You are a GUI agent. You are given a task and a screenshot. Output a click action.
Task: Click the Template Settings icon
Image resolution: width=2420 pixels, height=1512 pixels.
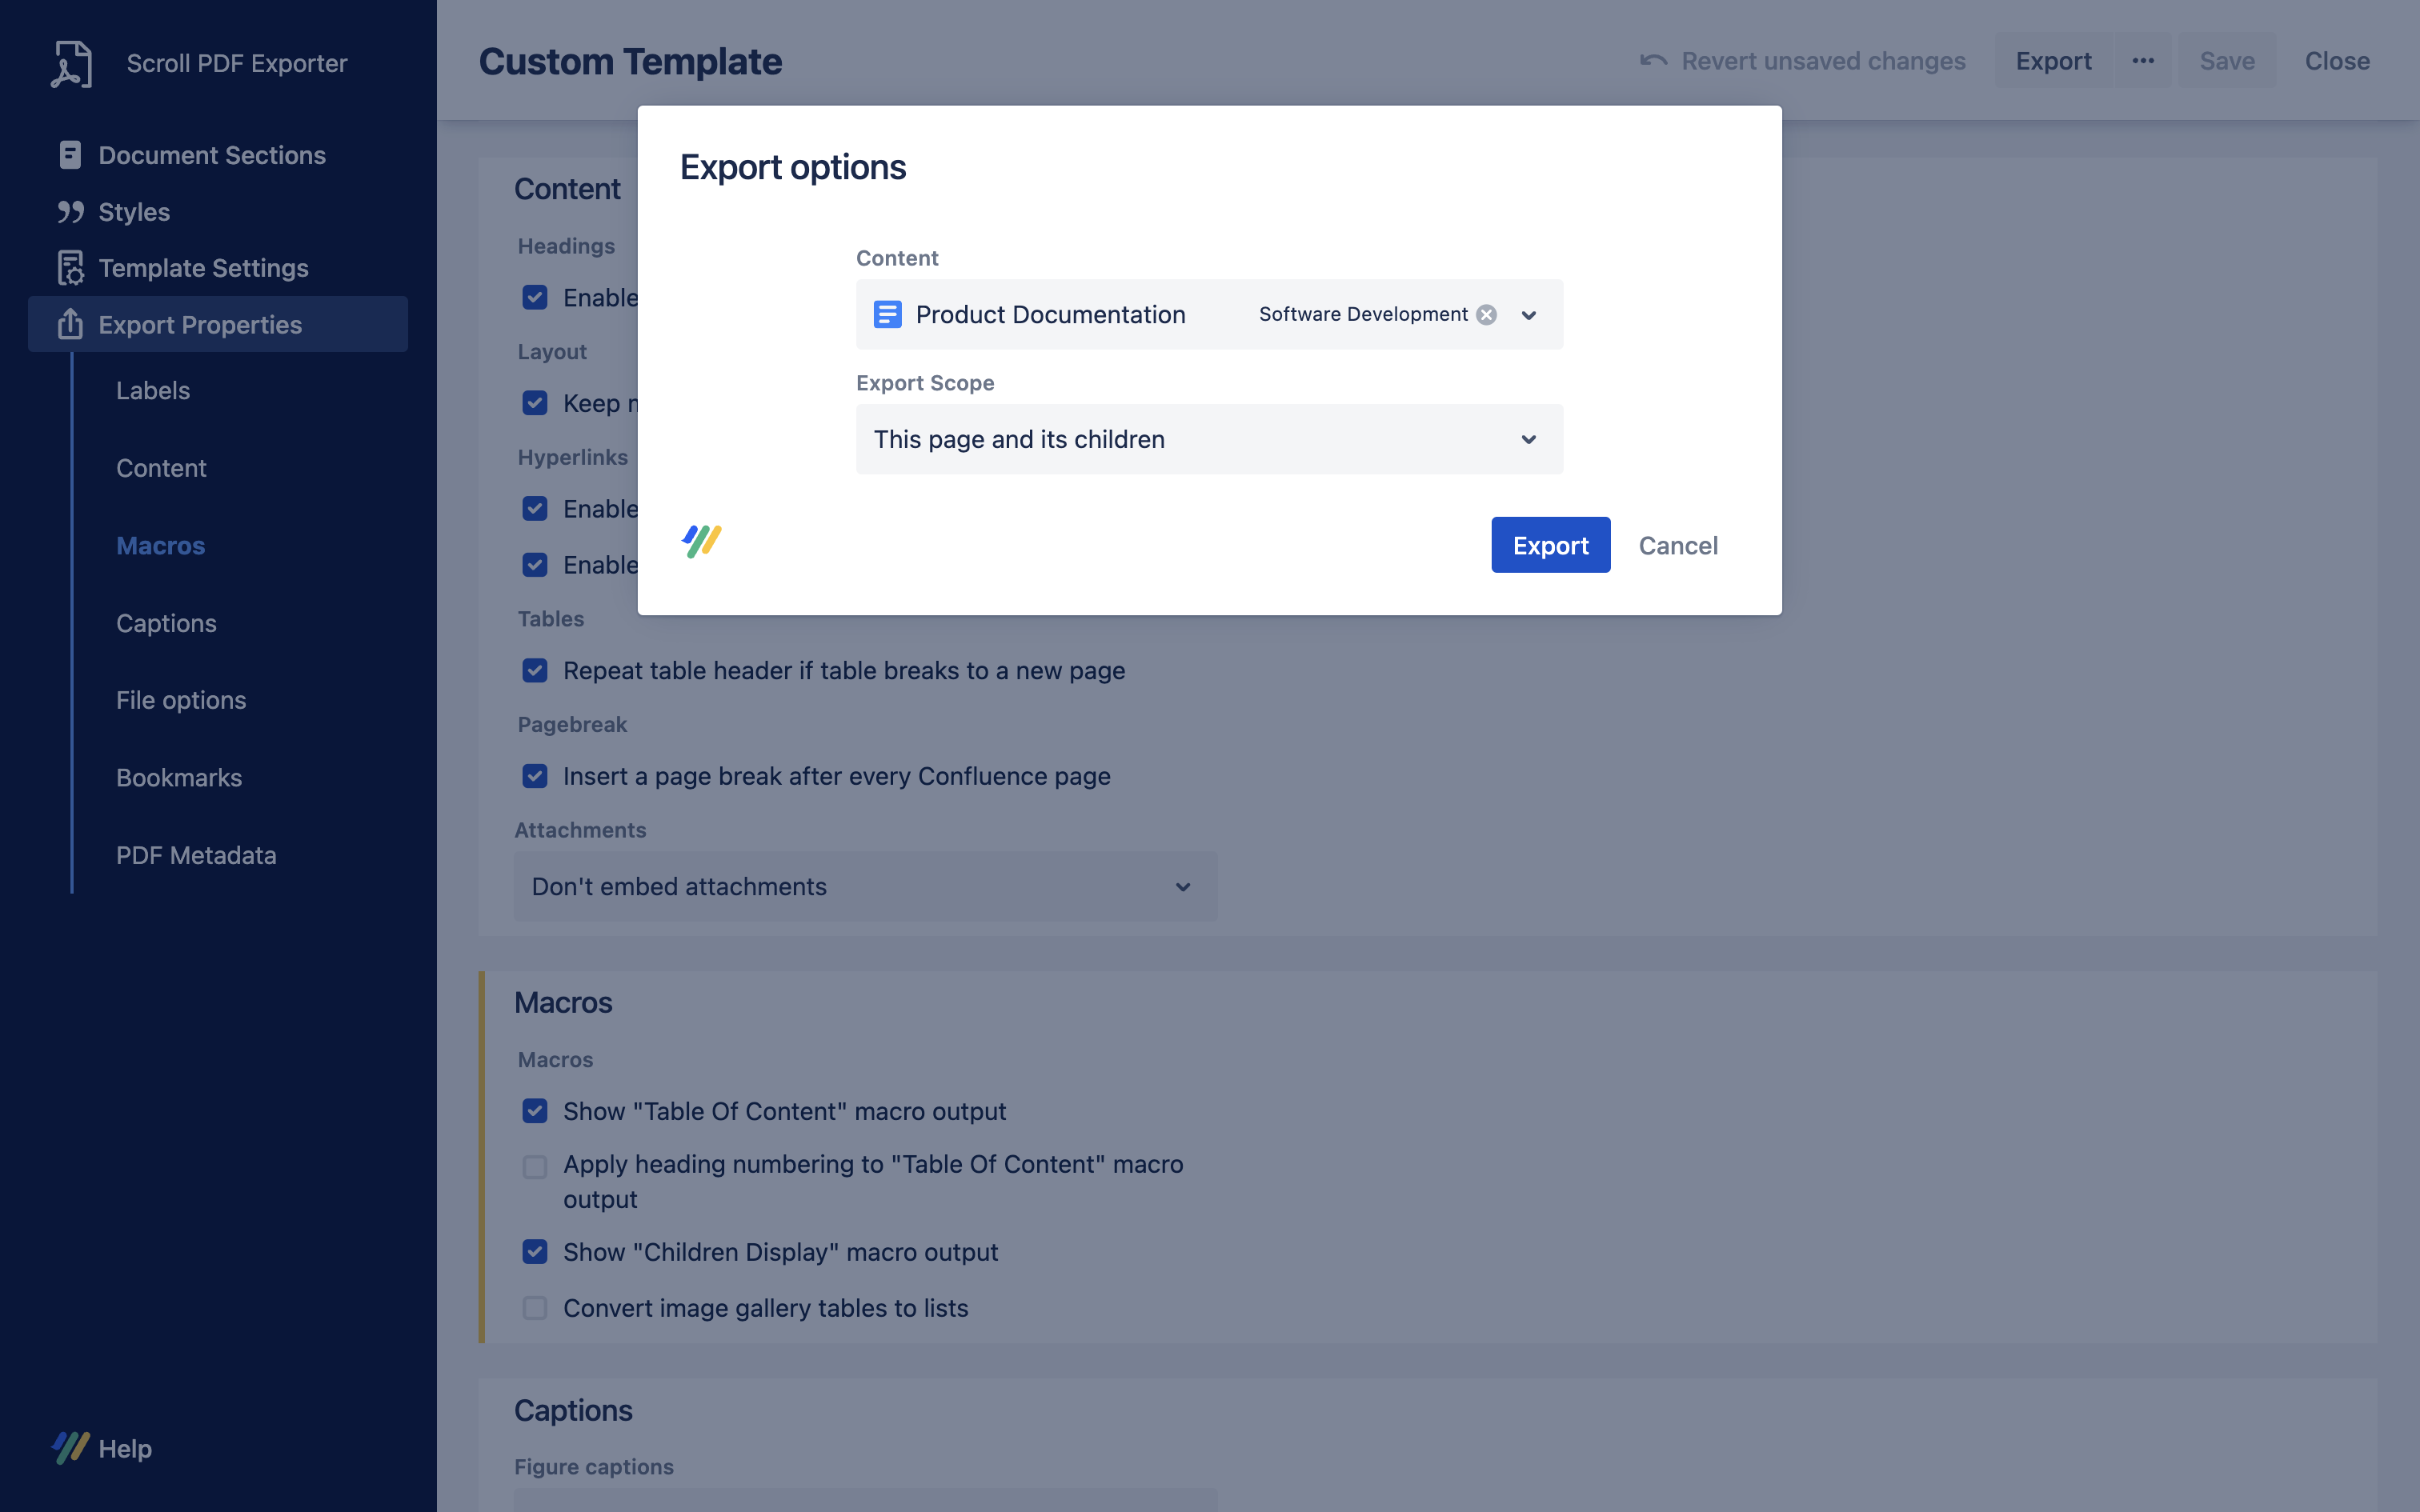(70, 268)
